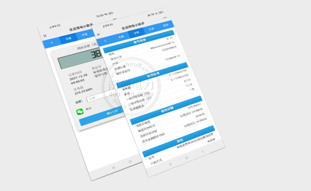
Task: Open Android recents menu on right phone
Action: [170, 164]
